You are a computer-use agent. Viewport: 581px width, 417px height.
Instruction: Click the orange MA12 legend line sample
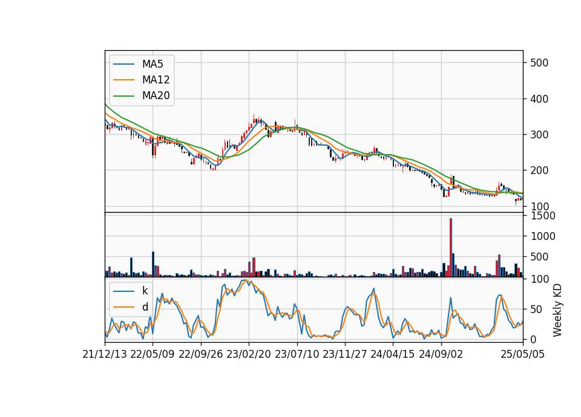click(x=123, y=80)
